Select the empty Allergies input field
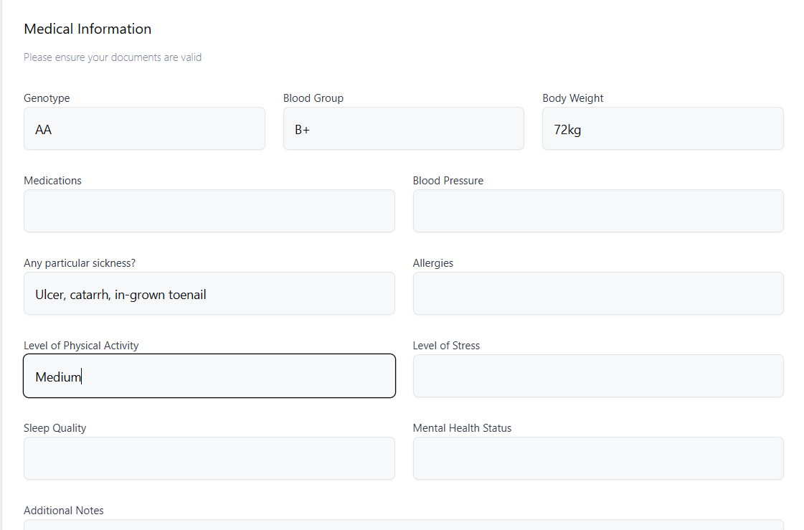Viewport: 804px width, 530px height. pos(597,293)
